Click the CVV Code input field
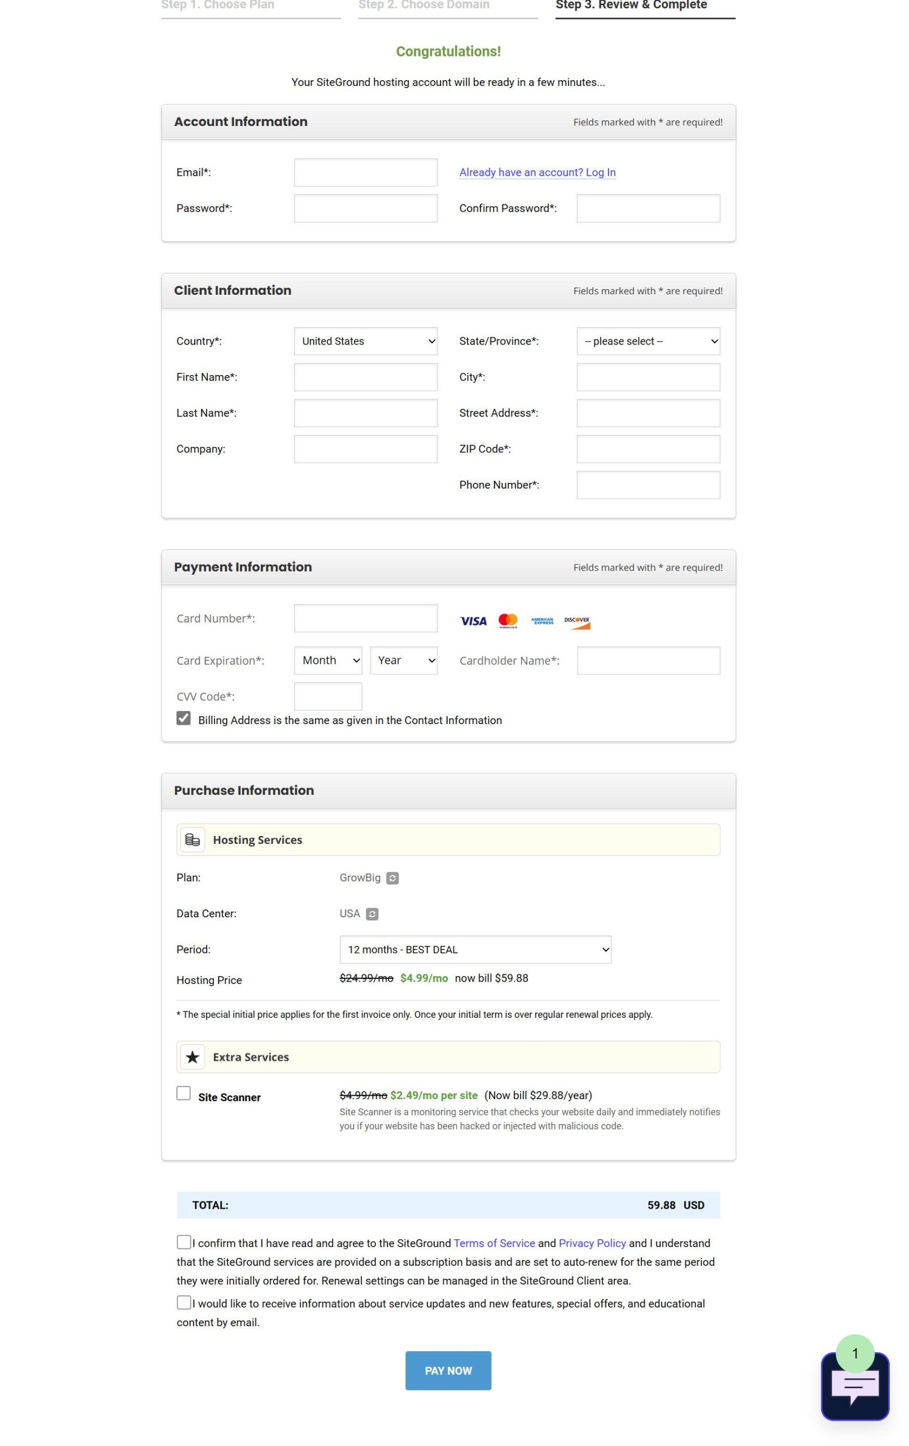The image size is (909, 1446). [x=328, y=696]
